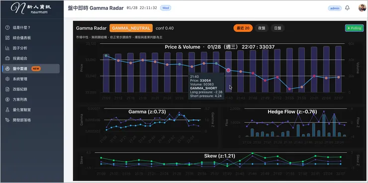Toggle the Polling button
Screen dimensions: 368x183
point(354,28)
